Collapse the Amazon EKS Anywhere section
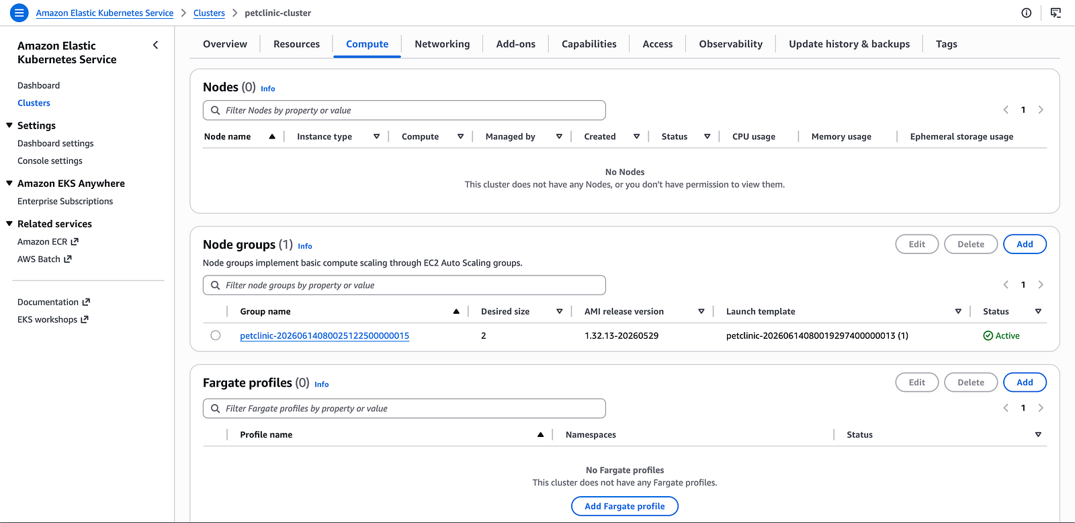Image resolution: width=1075 pixels, height=523 pixels. [x=9, y=183]
